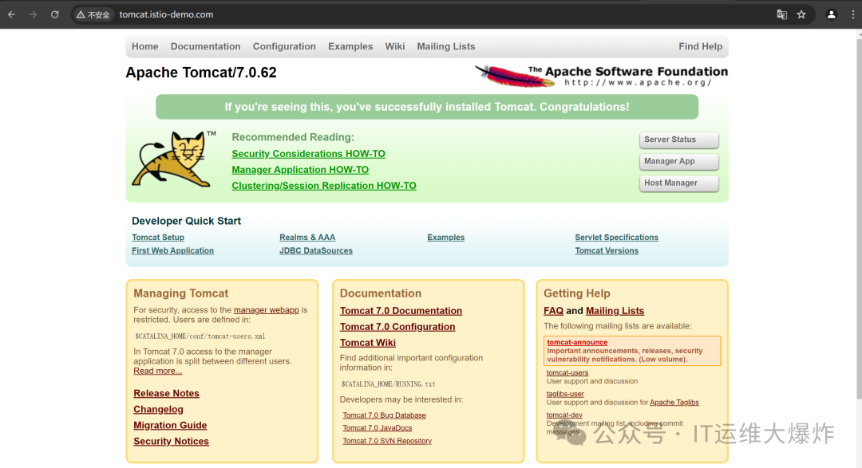The width and height of the screenshot is (862, 468).
Task: Go back using browser back arrow
Action: coord(11,15)
